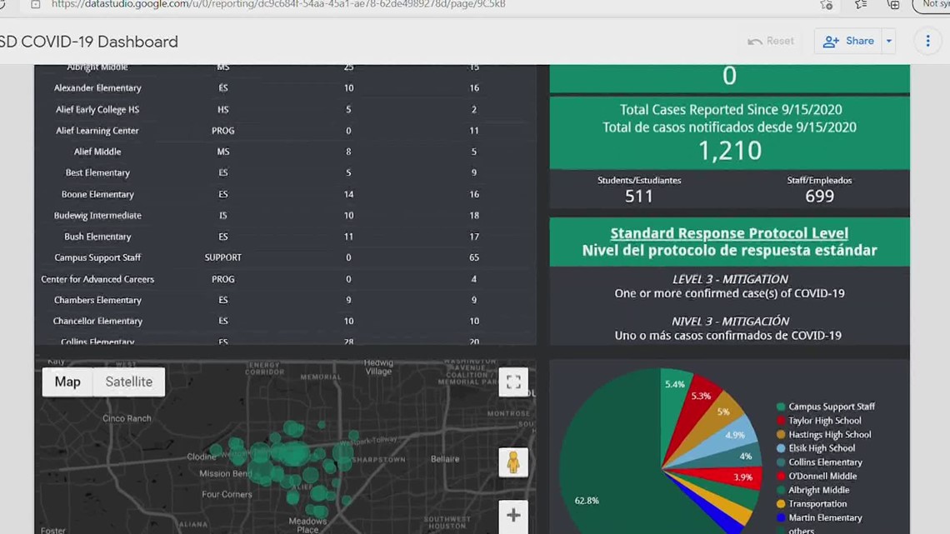Click the new tab group icon

[x=894, y=5]
